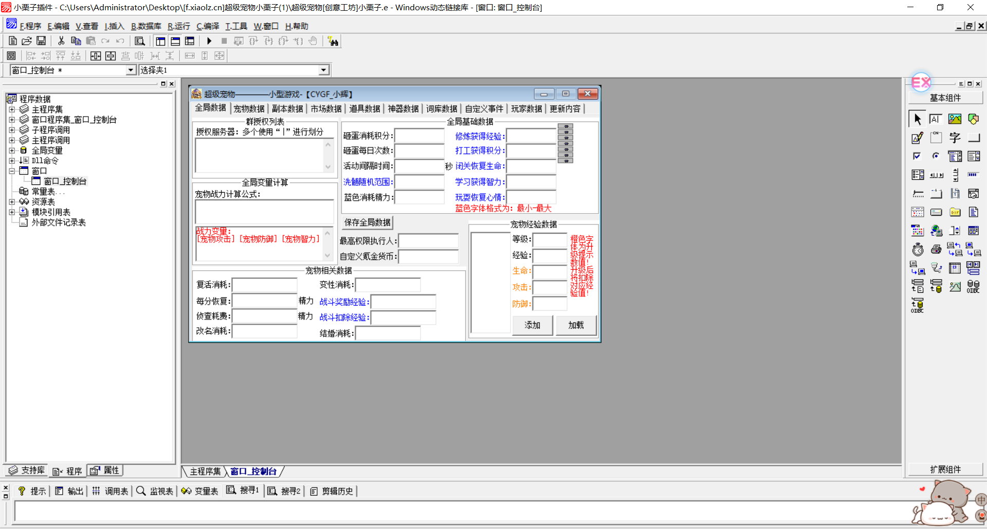Click the binoculars help search icon
Image resolution: width=987 pixels, height=529 pixels.
(333, 42)
